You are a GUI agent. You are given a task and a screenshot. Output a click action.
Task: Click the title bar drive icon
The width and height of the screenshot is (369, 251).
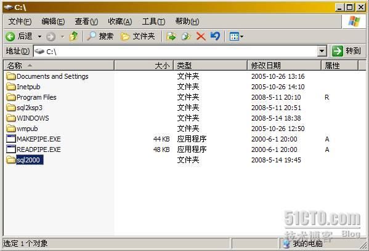pos(8,7)
